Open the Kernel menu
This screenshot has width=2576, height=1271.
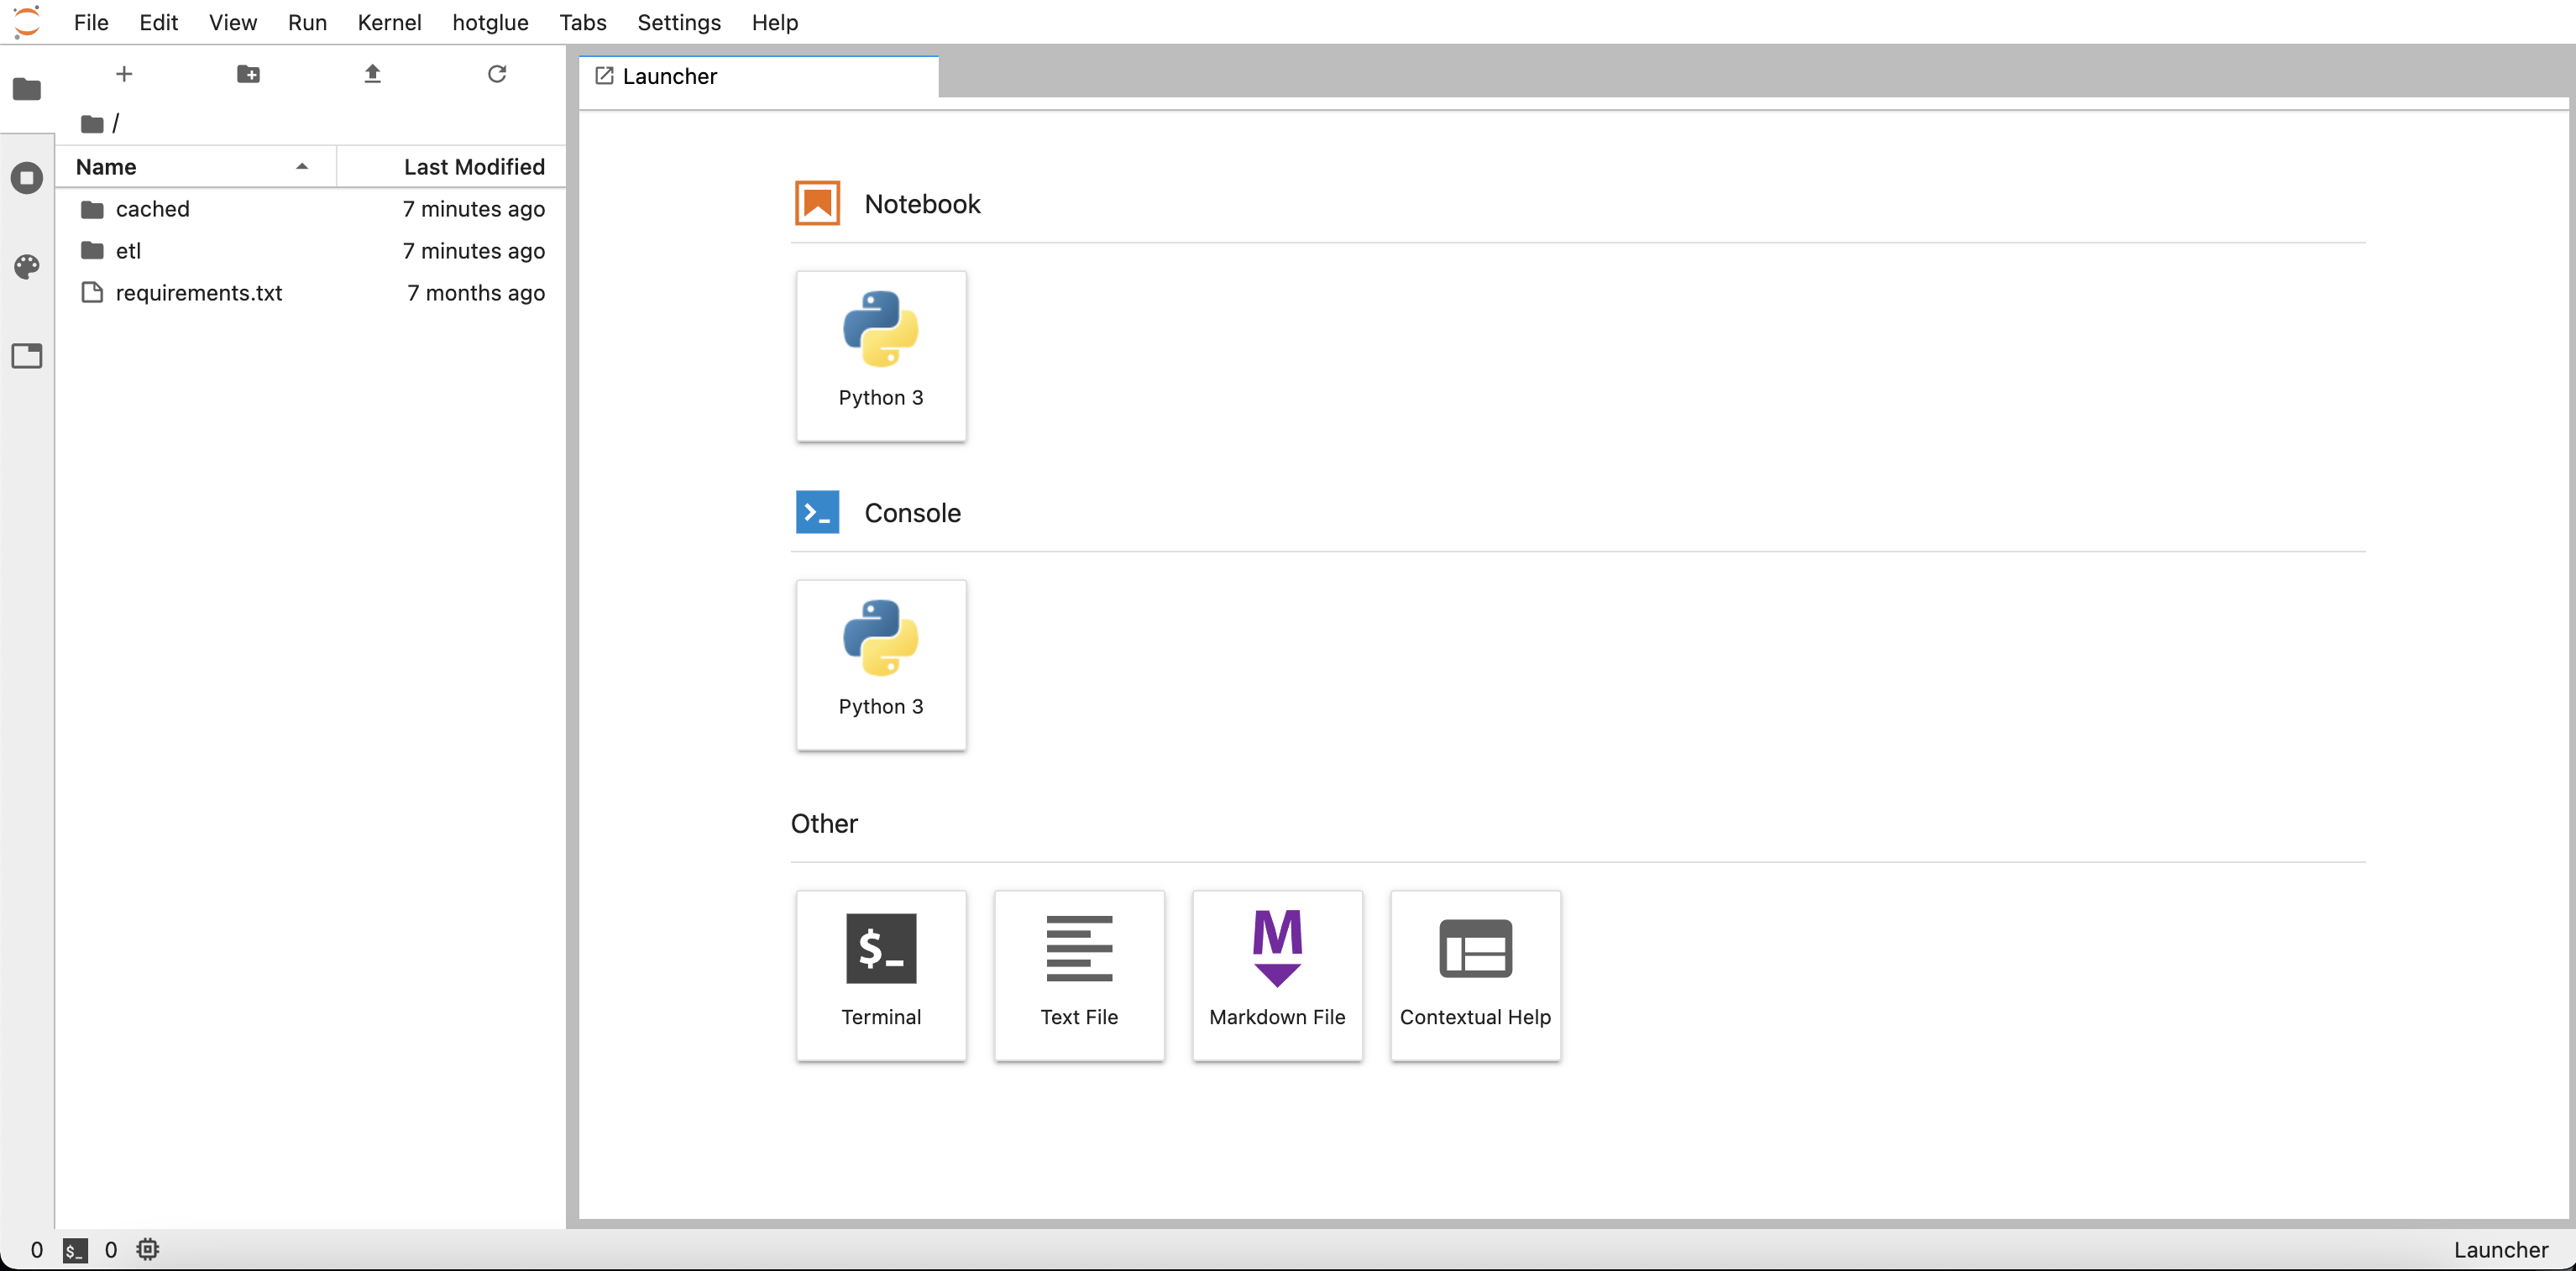(x=389, y=22)
